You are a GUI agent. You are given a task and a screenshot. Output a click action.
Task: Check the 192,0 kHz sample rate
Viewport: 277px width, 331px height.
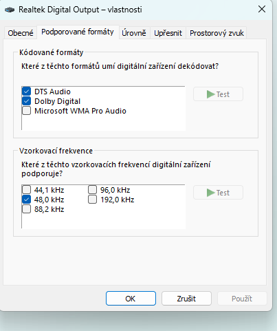click(x=93, y=200)
